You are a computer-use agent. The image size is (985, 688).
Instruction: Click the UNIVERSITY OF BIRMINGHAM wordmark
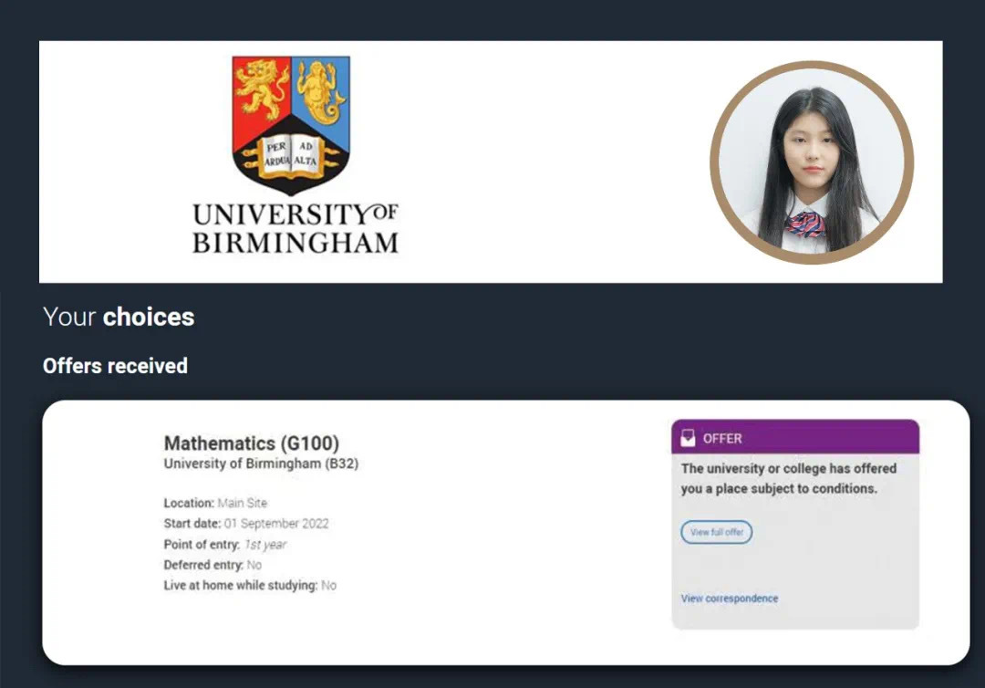click(x=295, y=228)
